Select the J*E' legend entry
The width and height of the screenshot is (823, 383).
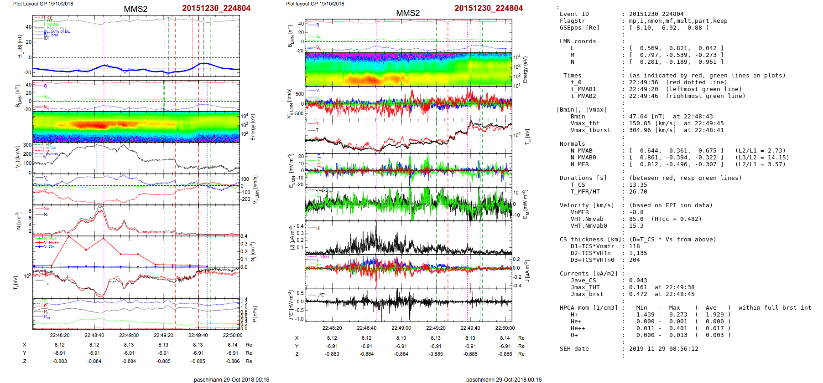(x=320, y=295)
